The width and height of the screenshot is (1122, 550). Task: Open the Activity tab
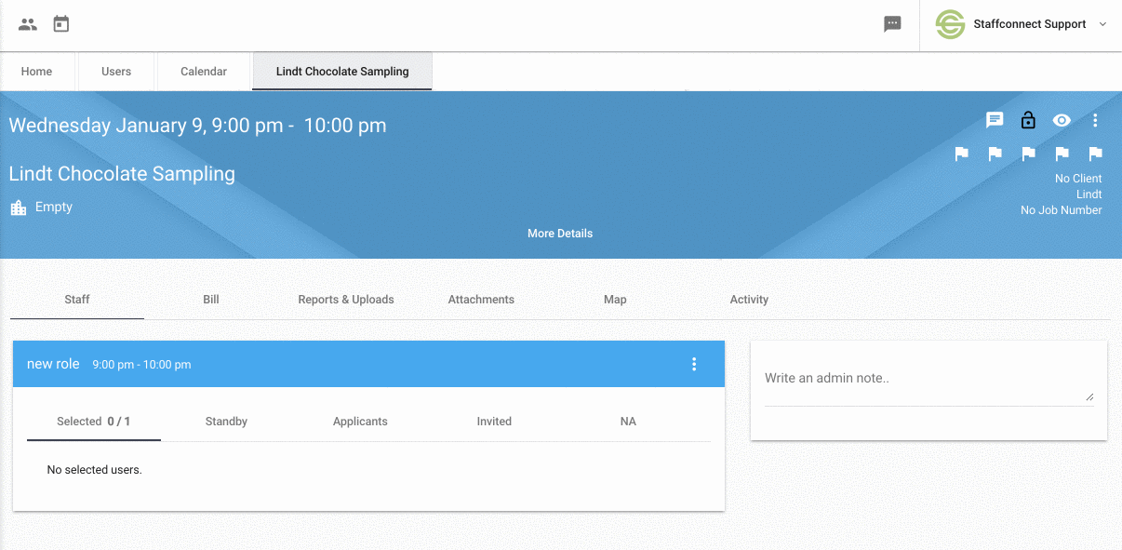[749, 300]
